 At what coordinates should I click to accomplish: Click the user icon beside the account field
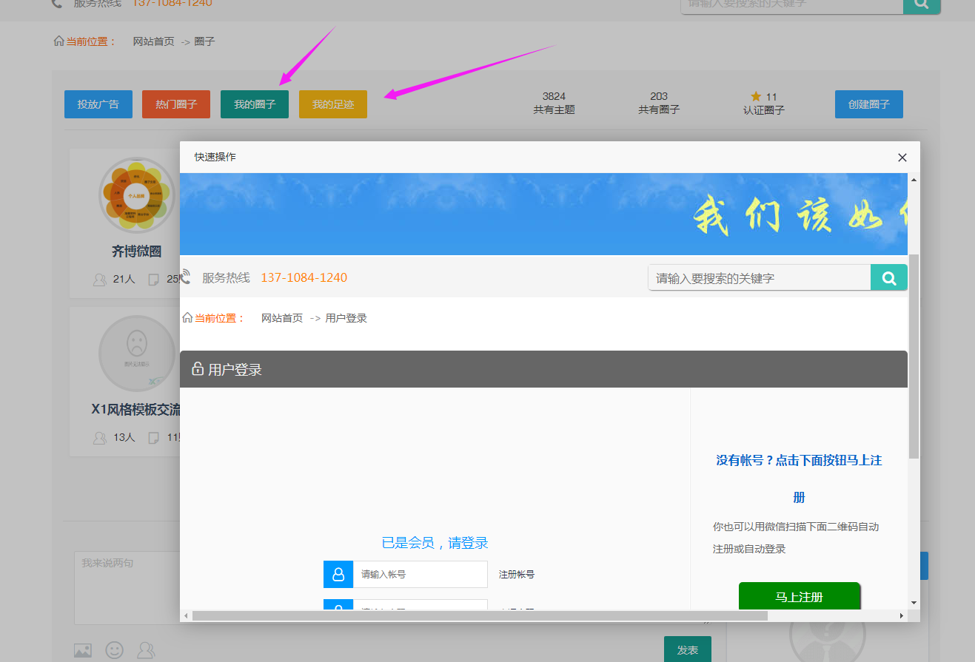pyautogui.click(x=338, y=575)
